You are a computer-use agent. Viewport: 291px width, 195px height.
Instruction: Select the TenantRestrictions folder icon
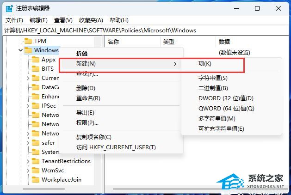pyautogui.click(x=36, y=161)
